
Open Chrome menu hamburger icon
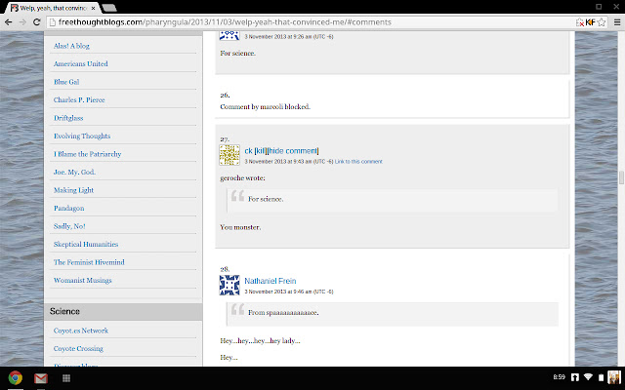point(617,22)
